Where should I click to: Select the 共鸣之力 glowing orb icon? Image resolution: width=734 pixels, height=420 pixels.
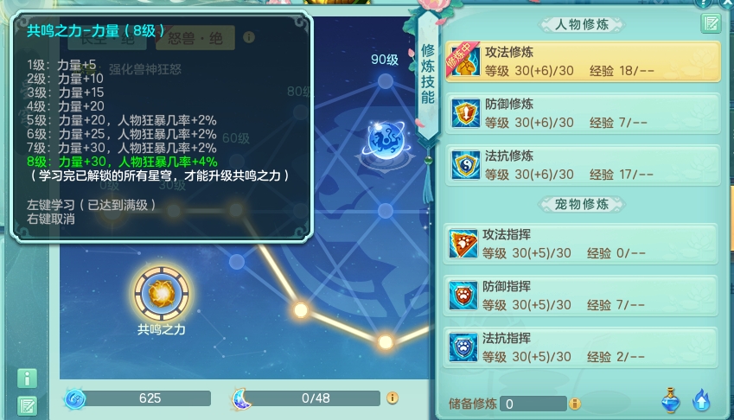(162, 294)
